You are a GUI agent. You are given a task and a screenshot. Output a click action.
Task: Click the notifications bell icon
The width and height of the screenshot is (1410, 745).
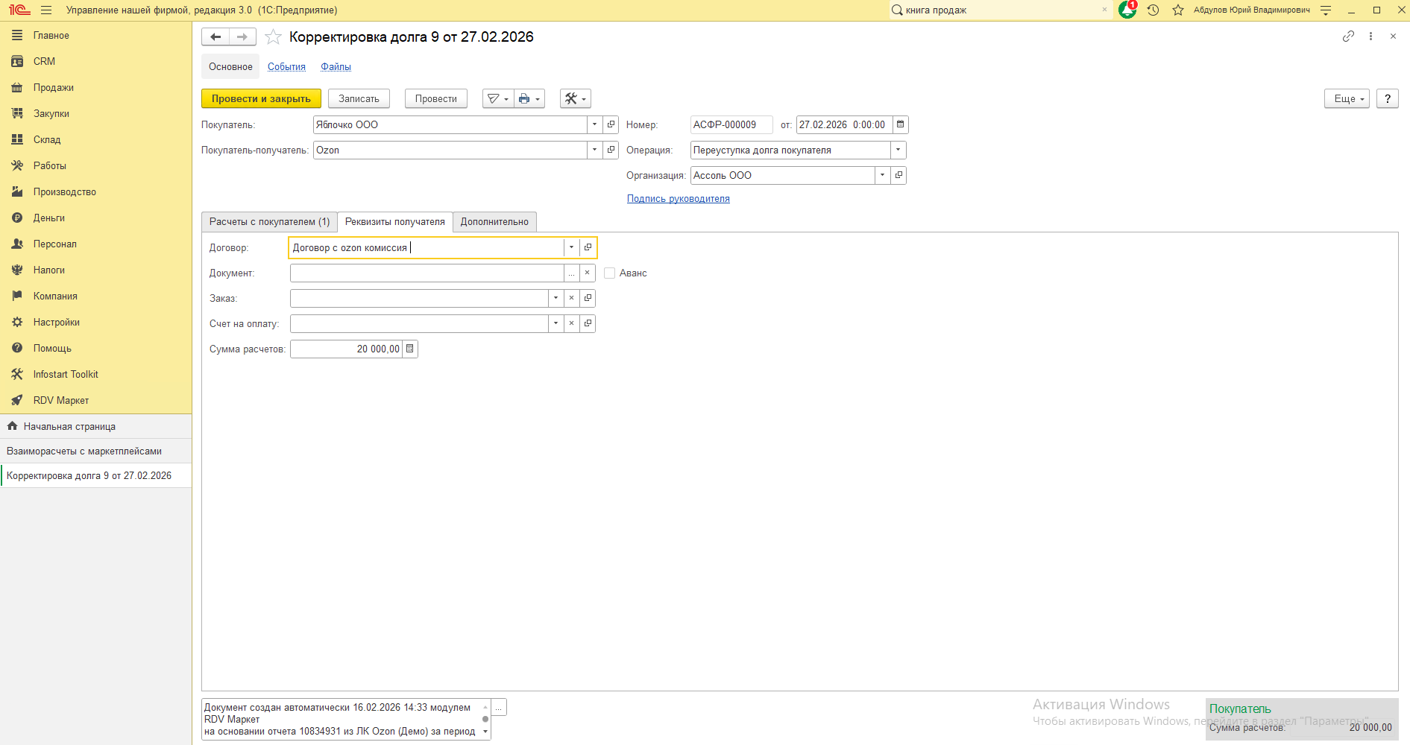(x=1127, y=10)
